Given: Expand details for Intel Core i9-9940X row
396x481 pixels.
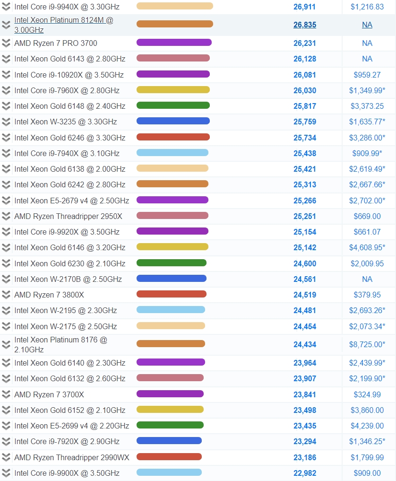Looking at the screenshot, I should [6, 7].
